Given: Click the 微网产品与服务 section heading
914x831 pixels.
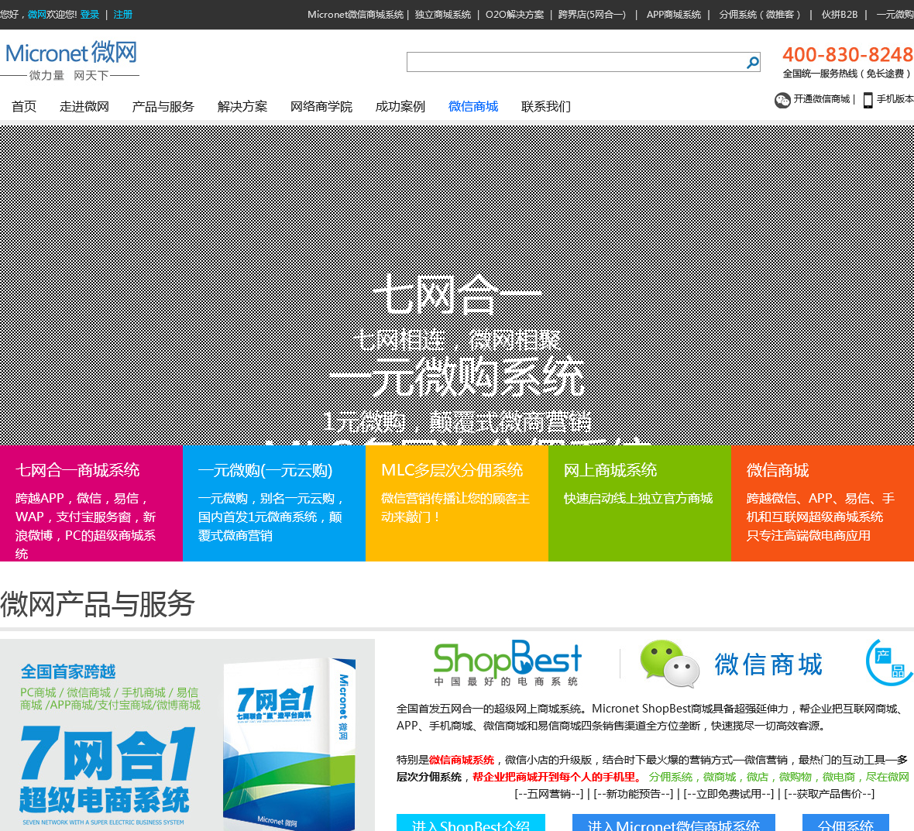Looking at the screenshot, I should coord(98,604).
